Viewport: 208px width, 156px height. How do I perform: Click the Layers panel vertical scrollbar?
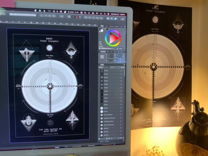[x=124, y=73]
